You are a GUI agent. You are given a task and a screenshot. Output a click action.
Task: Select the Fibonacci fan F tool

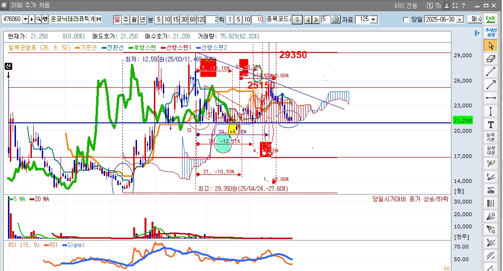[x=490, y=177]
